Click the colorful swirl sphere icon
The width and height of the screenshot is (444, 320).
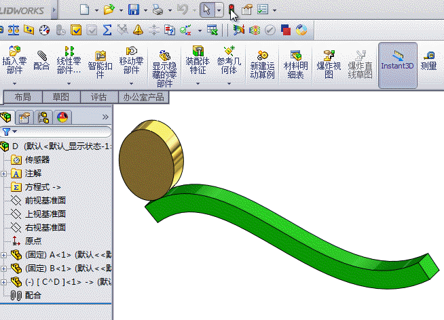301,30
